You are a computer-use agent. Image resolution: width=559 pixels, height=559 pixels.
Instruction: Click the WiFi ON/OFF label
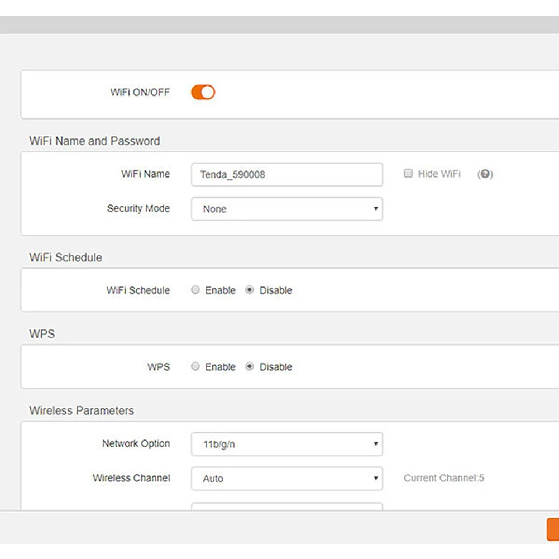click(140, 92)
